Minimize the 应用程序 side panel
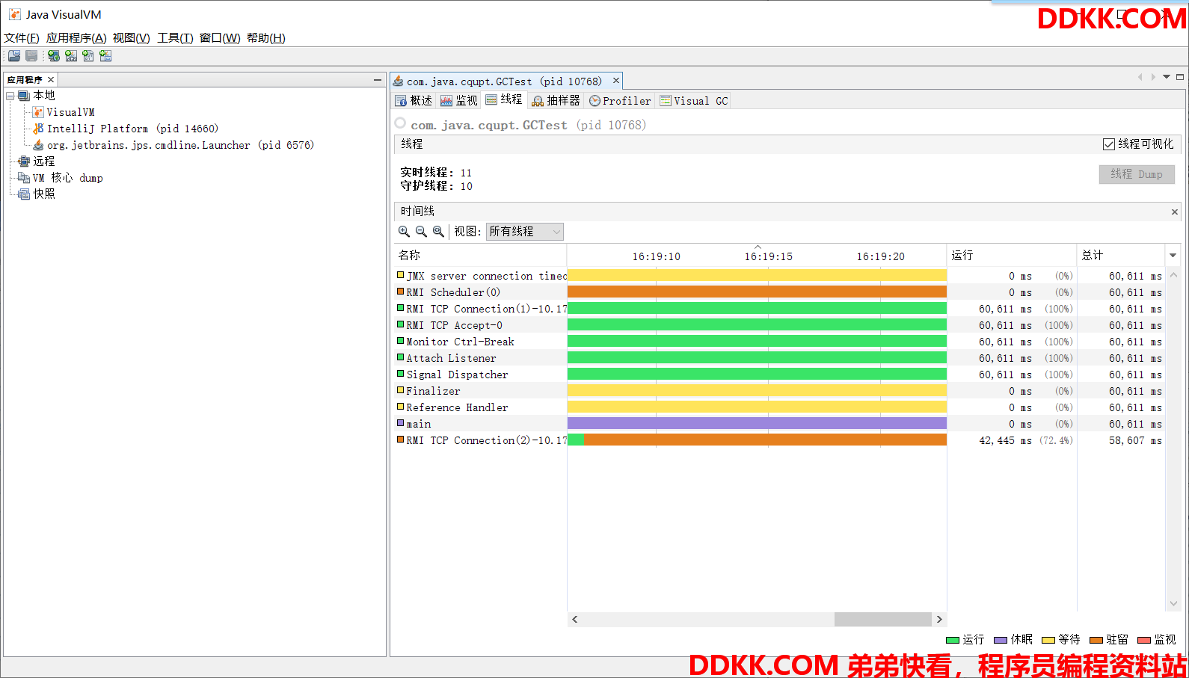Viewport: 1189px width, 678px height. [378, 79]
